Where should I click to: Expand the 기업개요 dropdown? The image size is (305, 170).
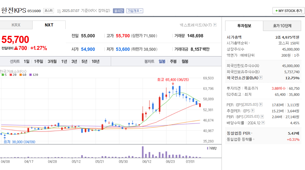pos(135,11)
